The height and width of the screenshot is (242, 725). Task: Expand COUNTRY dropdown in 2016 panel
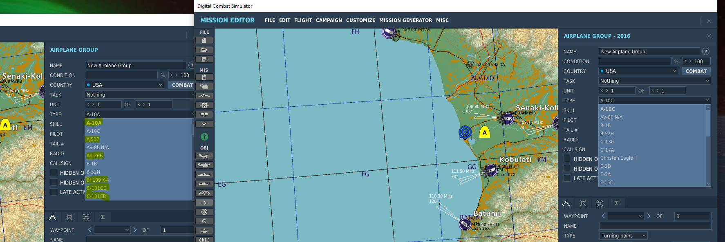[x=638, y=71]
